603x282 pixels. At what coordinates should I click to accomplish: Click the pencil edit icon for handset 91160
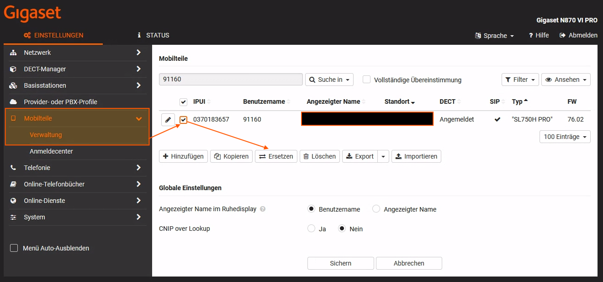coord(168,120)
